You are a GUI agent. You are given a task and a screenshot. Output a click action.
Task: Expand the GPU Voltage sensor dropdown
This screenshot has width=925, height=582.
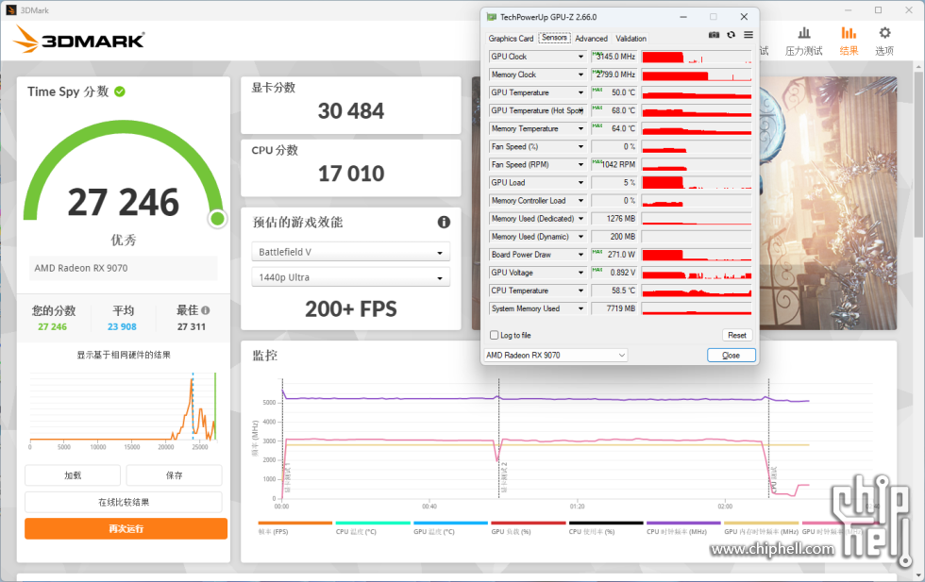coord(580,273)
